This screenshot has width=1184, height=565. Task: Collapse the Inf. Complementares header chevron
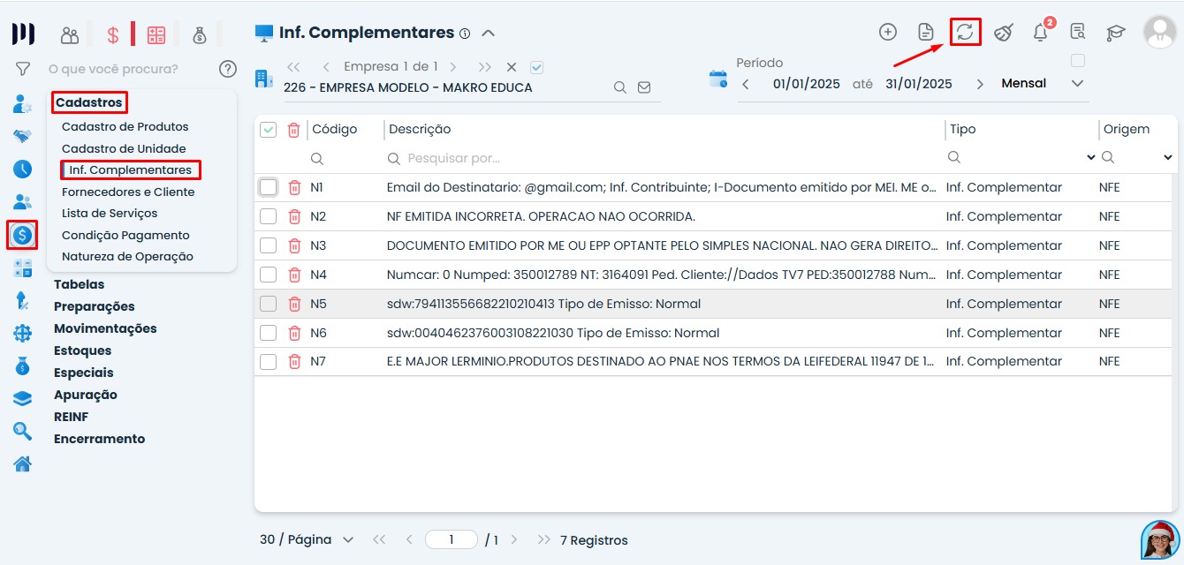click(489, 32)
